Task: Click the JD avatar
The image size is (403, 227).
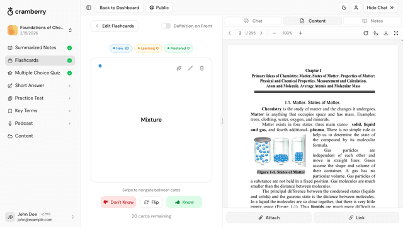Action: [x=10, y=217]
